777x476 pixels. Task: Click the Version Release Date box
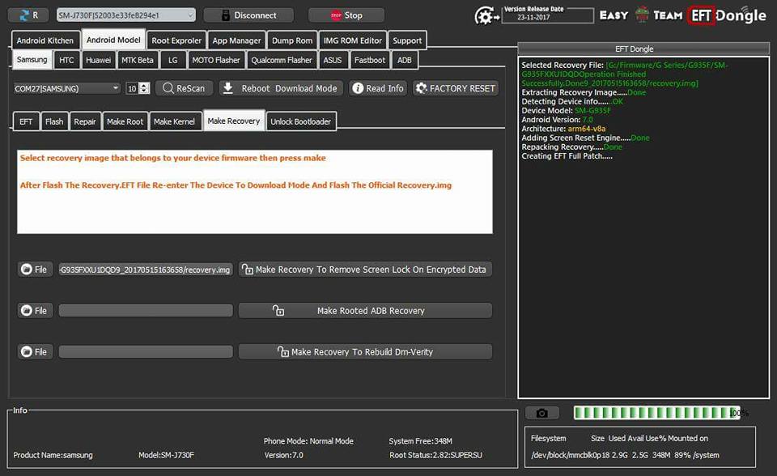pos(548,15)
